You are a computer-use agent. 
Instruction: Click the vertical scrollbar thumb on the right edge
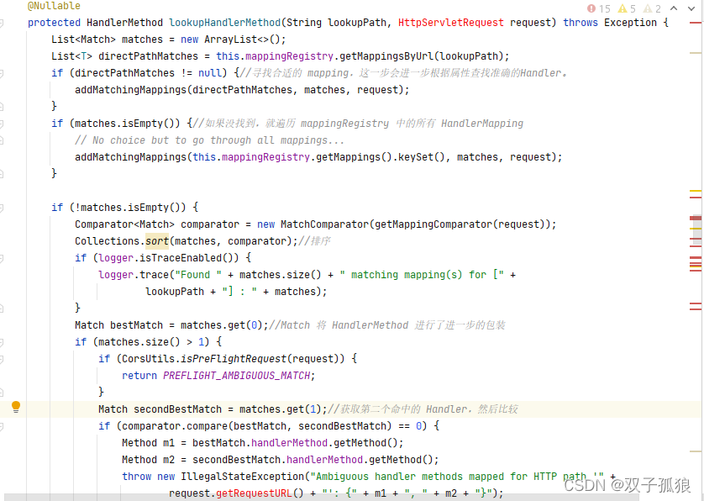click(696, 230)
